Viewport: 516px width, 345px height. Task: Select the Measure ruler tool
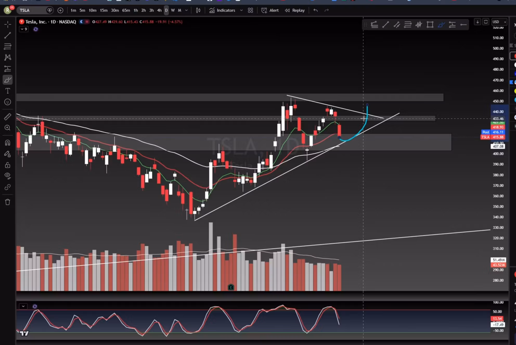[x=8, y=117]
